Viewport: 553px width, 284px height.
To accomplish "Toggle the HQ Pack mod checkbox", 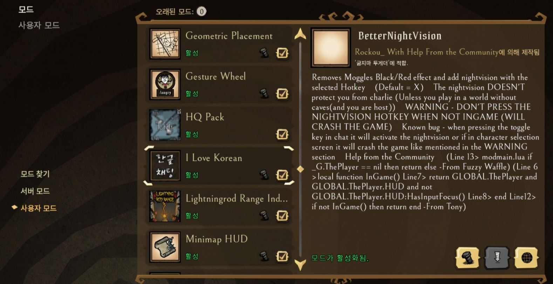I will tap(282, 134).
